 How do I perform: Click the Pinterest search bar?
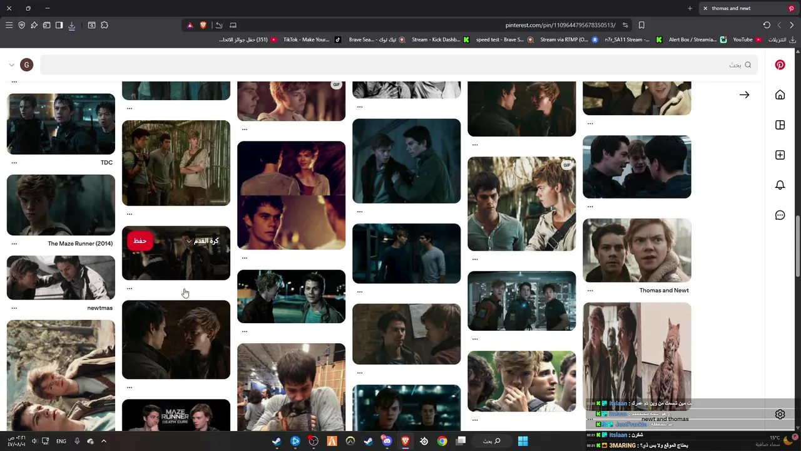click(399, 65)
